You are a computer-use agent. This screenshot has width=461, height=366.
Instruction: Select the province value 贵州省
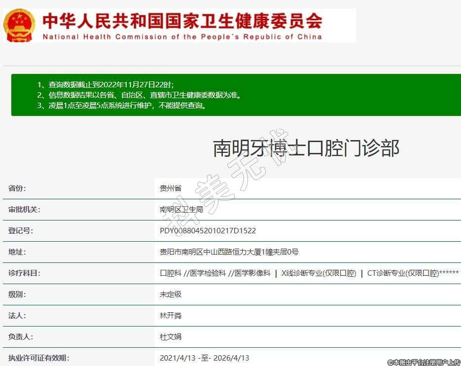171,188
